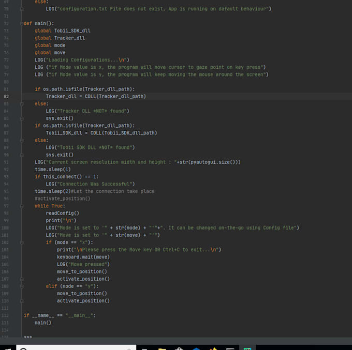352x350 pixels.
Task: Collapse the 'while True:' loop fold marker
Action: (x=22, y=206)
